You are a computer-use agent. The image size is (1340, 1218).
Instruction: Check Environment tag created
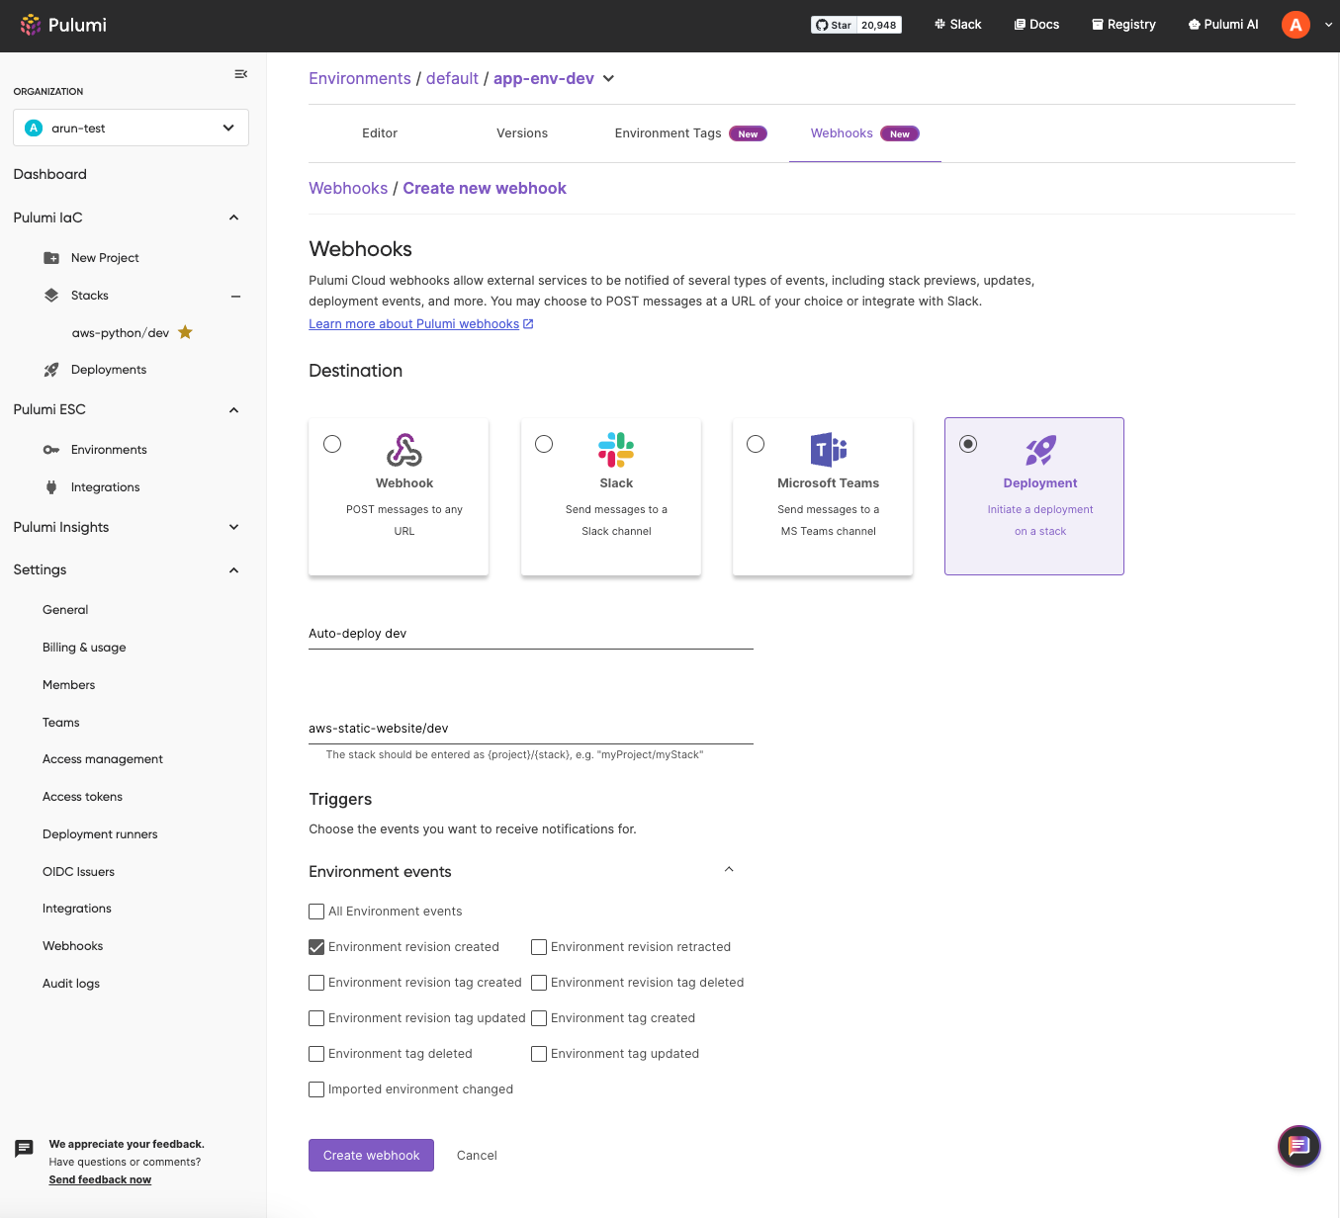click(x=539, y=1018)
